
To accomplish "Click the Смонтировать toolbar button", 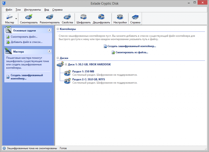I will click(x=29, y=19).
